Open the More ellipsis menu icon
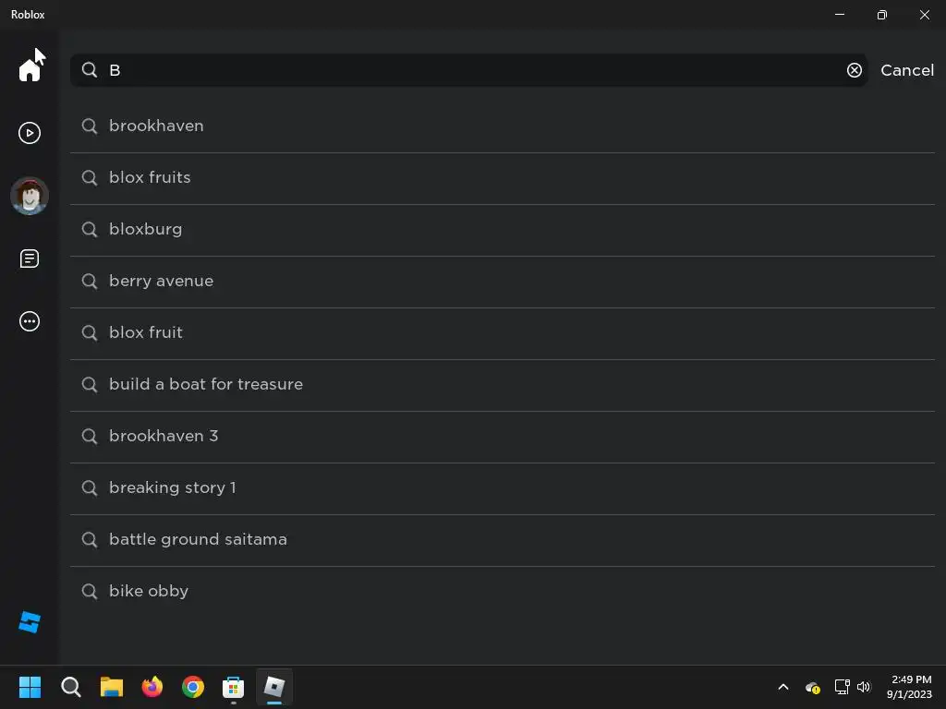This screenshot has width=946, height=709. click(29, 321)
